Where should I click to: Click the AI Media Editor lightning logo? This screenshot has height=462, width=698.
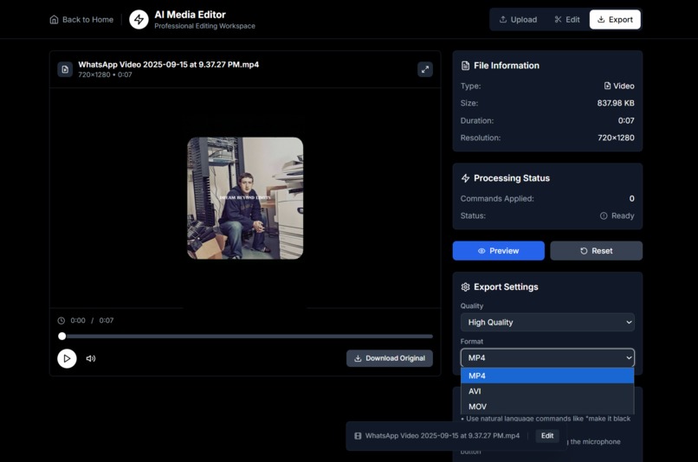pos(139,20)
